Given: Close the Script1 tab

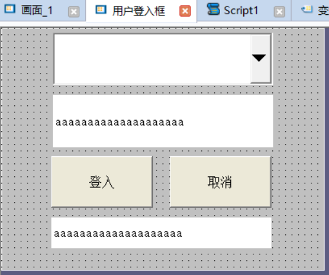Looking at the screenshot, I should (x=279, y=12).
